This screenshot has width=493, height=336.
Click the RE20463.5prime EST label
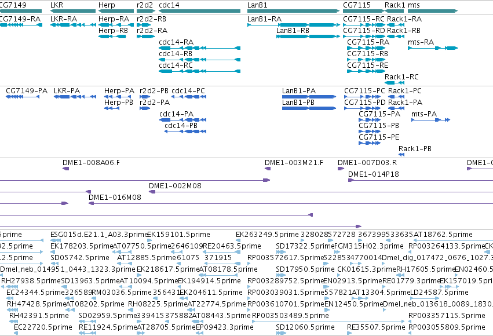[x=232, y=246]
